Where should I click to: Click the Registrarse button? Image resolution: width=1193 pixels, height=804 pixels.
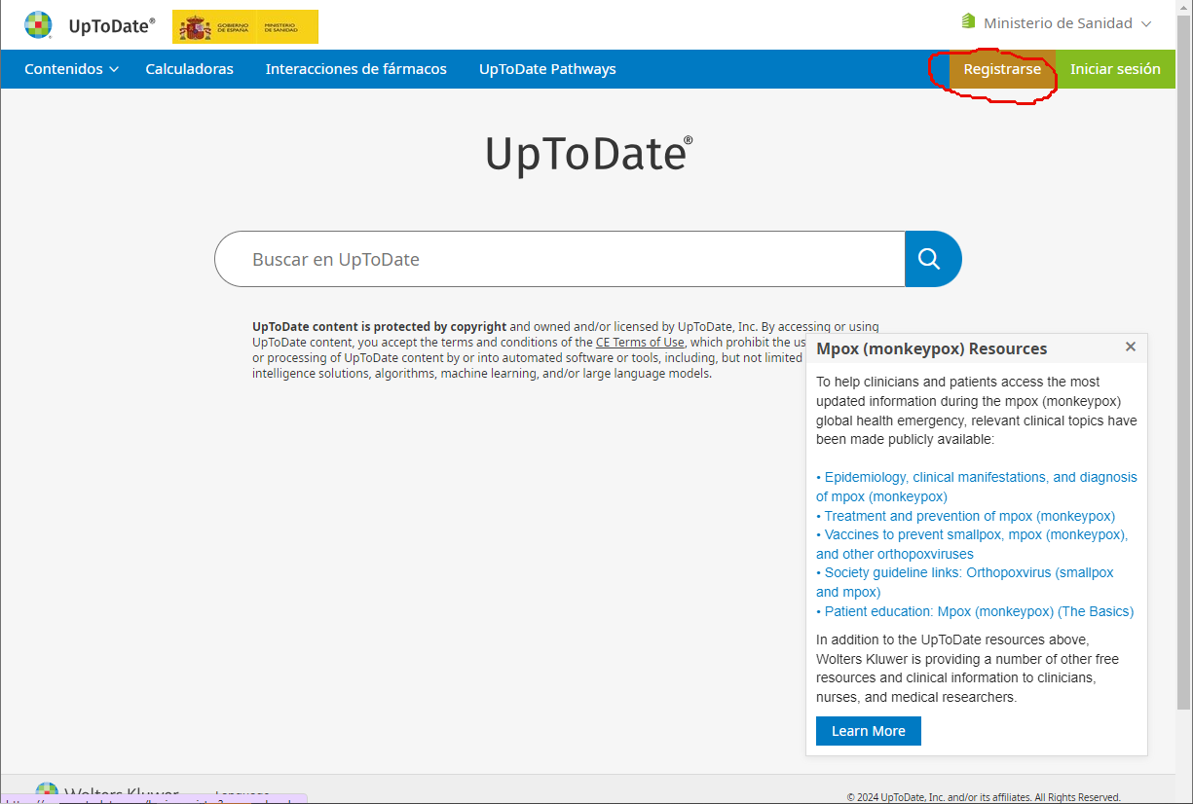1001,69
